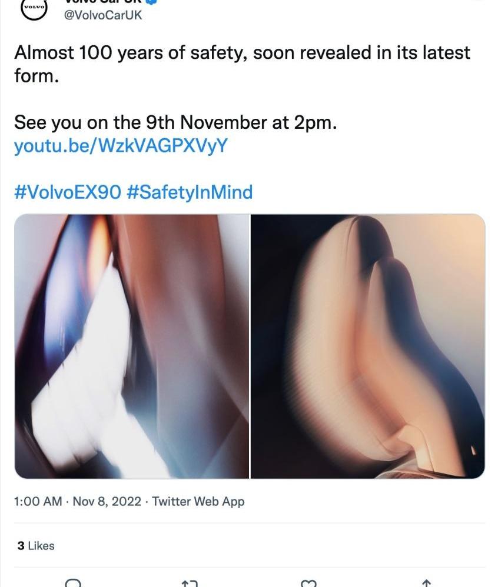Click the blue verified badge
The width and height of the screenshot is (498, 587).
click(x=151, y=2)
